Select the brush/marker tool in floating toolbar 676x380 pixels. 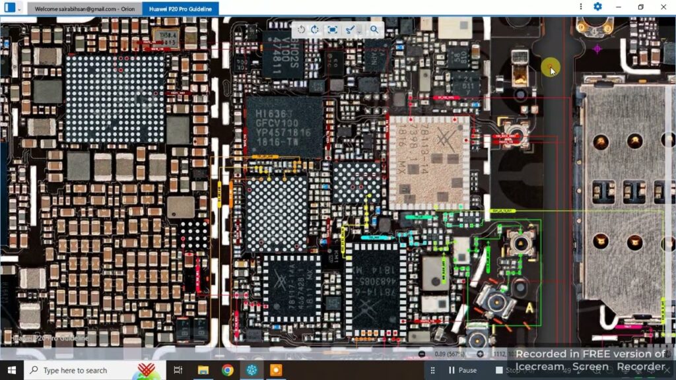tap(351, 30)
